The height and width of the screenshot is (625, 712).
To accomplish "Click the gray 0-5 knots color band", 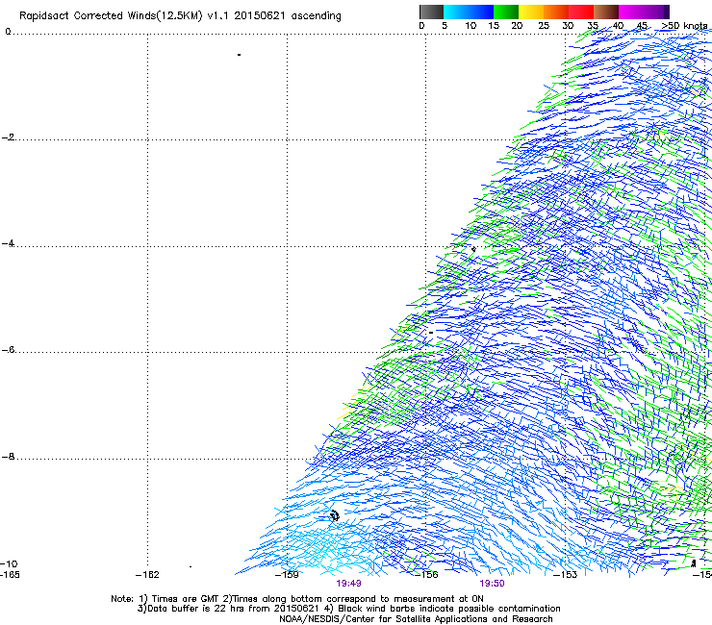I will click(x=431, y=12).
